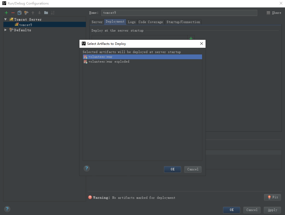The height and width of the screenshot is (215, 285).
Task: Move configuration up arrow icon
Action: pyautogui.click(x=33, y=13)
